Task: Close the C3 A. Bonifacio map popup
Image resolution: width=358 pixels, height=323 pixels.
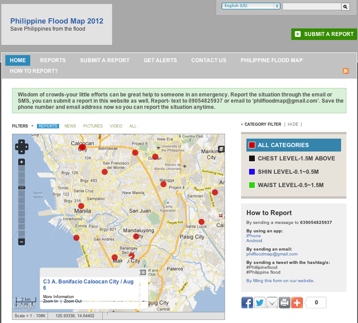Action: point(143,272)
